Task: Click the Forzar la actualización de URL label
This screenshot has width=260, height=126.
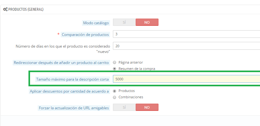Action: point(73,108)
